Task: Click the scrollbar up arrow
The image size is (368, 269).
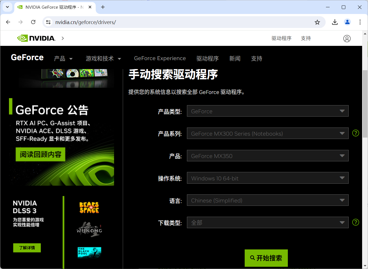Action: tap(365, 34)
